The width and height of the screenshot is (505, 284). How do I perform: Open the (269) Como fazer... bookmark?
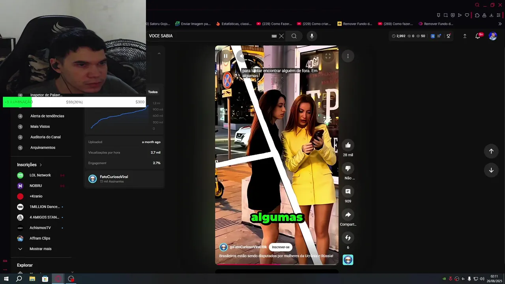click(395, 24)
